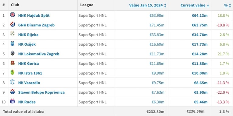This screenshot has height=116, width=233.
Task: Open the NK Rudes club link
Action: pyautogui.click(x=27, y=102)
